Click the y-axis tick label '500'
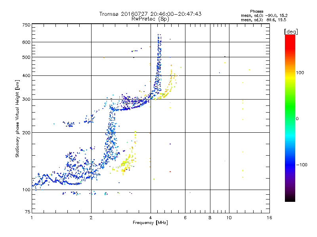The width and height of the screenshot is (317, 237). (26, 57)
